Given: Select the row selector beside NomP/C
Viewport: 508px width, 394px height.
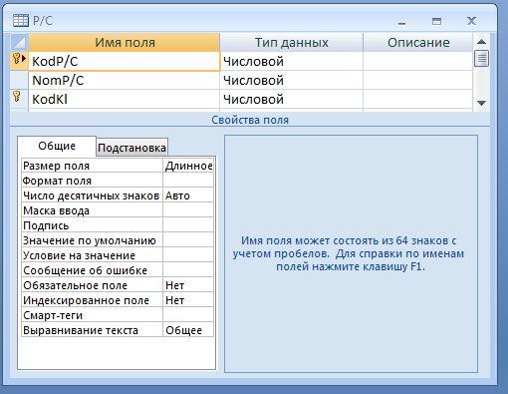Looking at the screenshot, I should pyautogui.click(x=19, y=80).
